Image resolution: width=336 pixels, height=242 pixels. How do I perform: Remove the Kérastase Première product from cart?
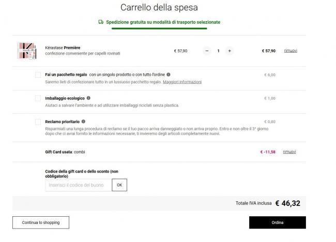291,50
